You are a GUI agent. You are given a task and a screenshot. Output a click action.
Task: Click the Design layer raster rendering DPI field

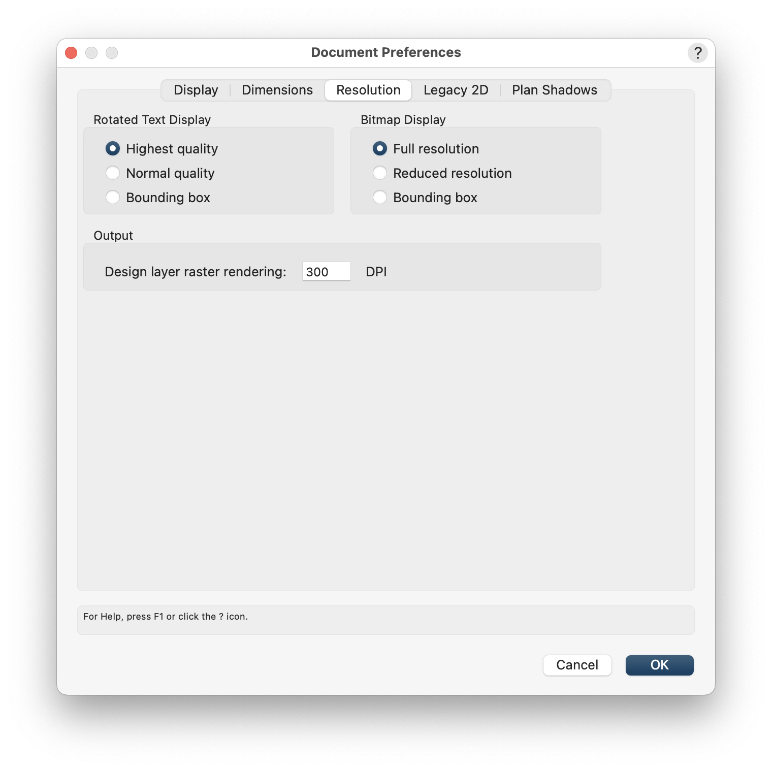click(326, 272)
